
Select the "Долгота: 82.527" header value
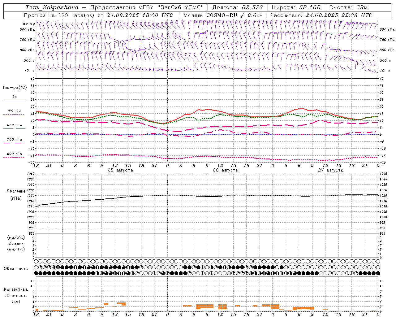(x=238, y=7)
